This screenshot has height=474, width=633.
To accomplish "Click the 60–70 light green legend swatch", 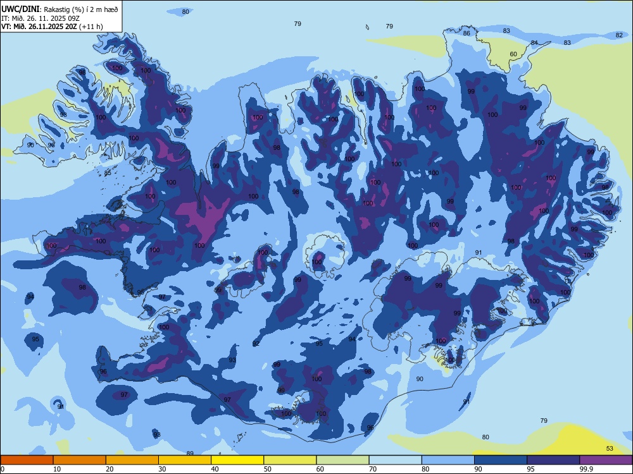I will (x=342, y=460).
